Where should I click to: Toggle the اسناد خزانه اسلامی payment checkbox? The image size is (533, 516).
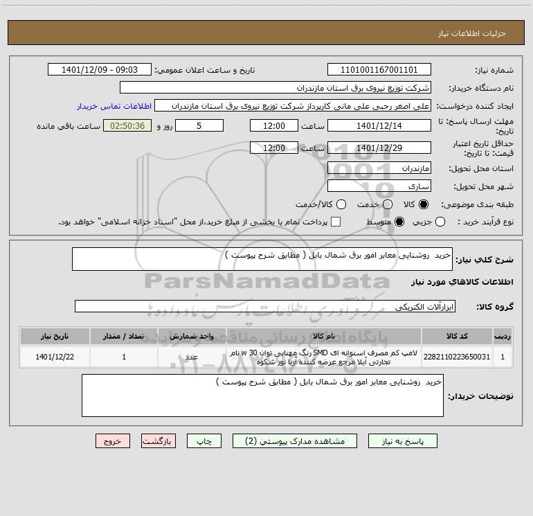[336, 222]
